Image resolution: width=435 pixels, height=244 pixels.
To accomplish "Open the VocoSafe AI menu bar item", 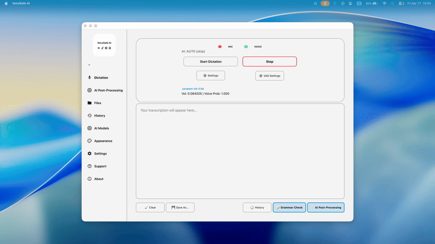I will 21,3.
